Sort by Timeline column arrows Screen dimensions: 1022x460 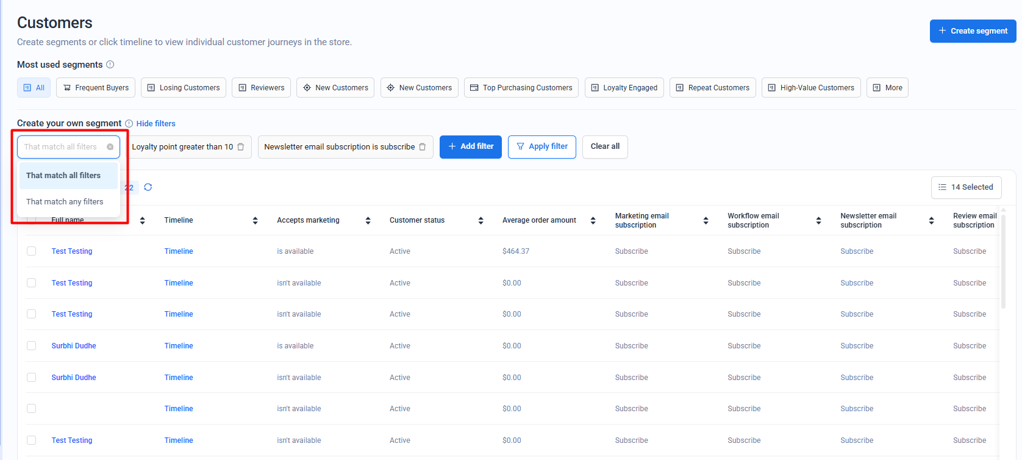click(255, 220)
